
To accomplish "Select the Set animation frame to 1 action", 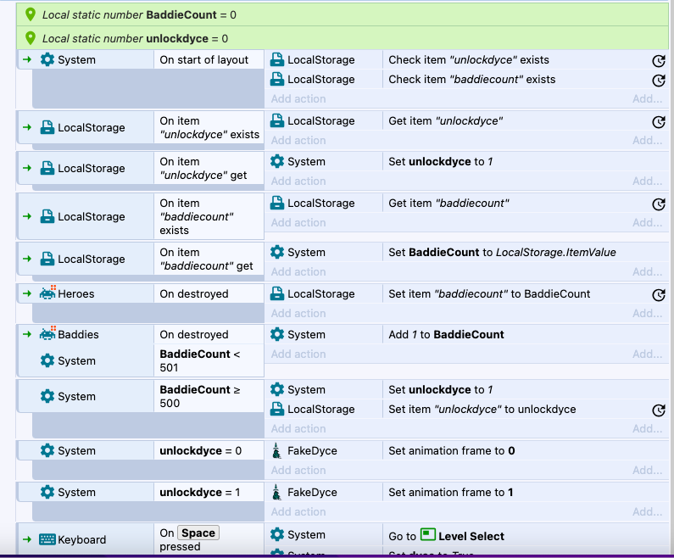I will point(467,492).
